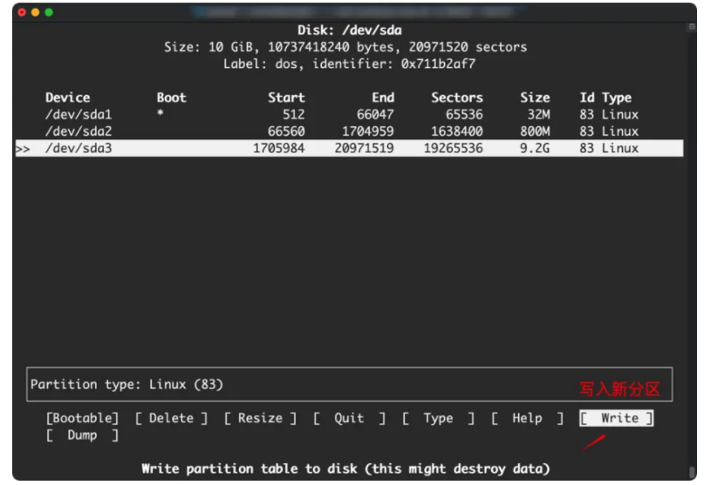Click the >> selection marker beside sda3
The height and width of the screenshot is (485, 704).
tap(23, 149)
